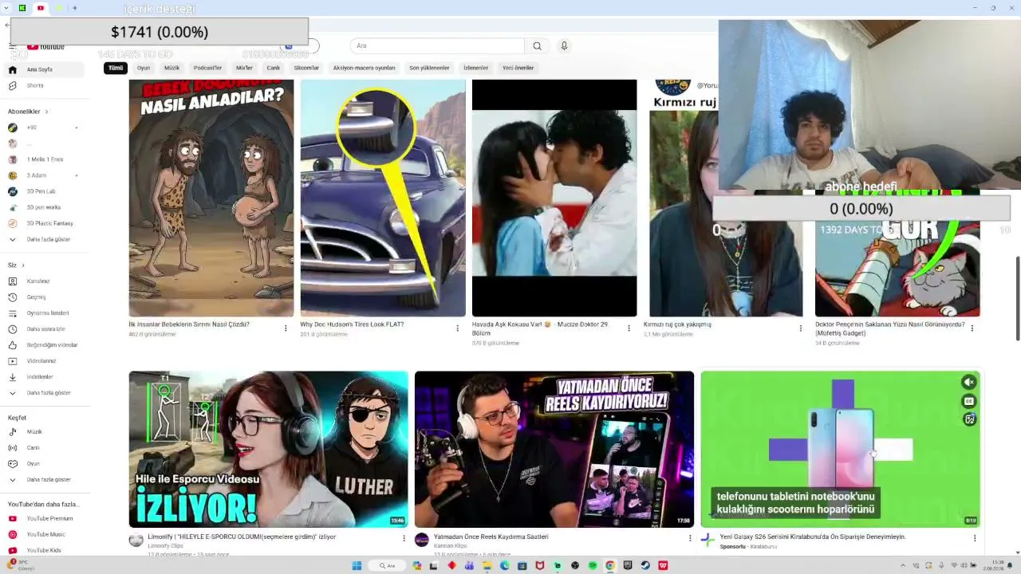Open the YouTube Music icon
This screenshot has width=1021, height=574.
tap(12, 535)
